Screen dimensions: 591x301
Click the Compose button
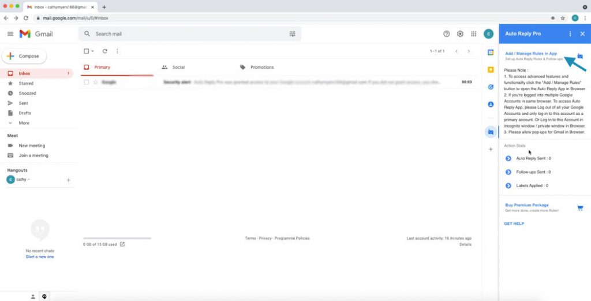click(x=24, y=56)
